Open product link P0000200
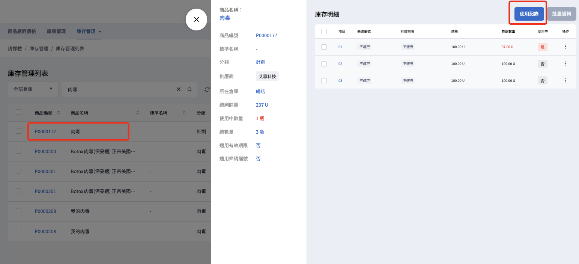The width and height of the screenshot is (579, 264). [x=45, y=152]
